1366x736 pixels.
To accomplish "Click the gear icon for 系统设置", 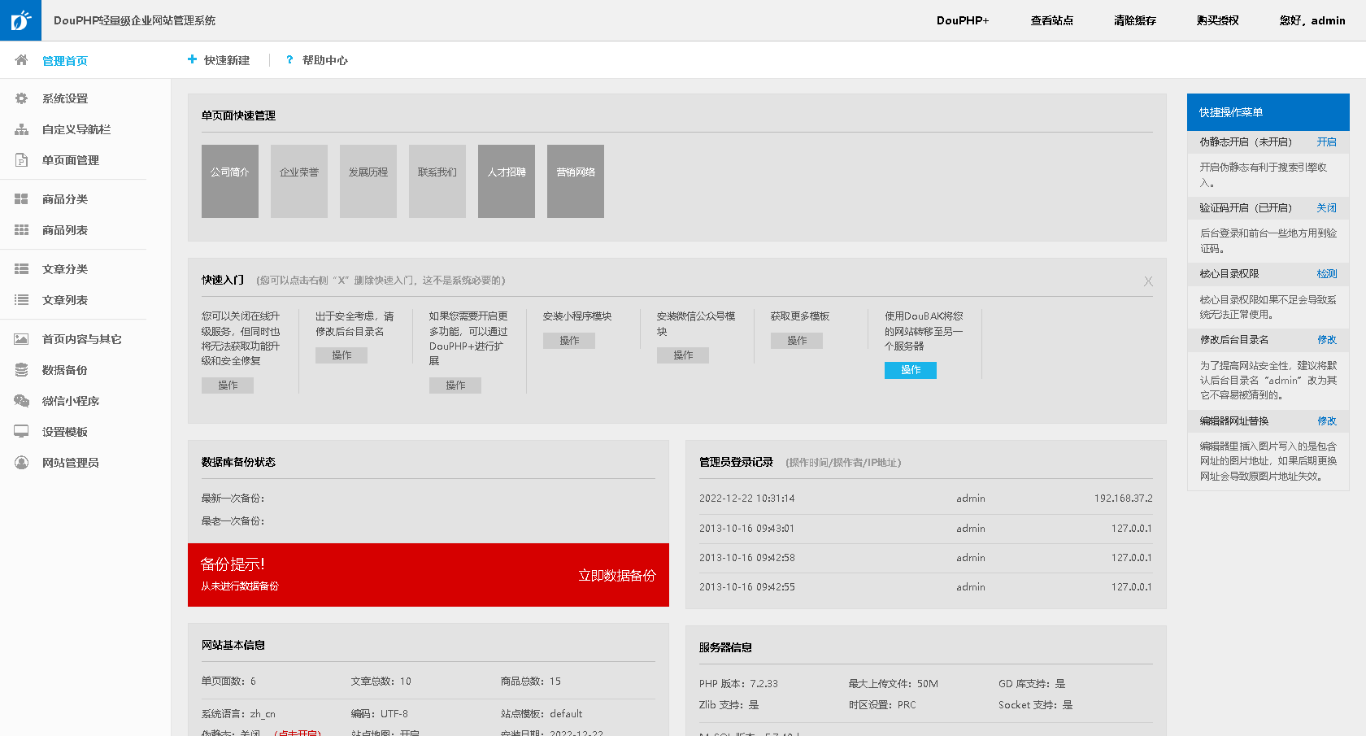I will [21, 98].
